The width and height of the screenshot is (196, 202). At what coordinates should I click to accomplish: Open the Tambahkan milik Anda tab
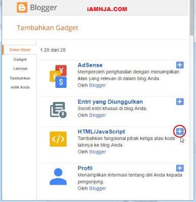pyautogui.click(x=20, y=83)
